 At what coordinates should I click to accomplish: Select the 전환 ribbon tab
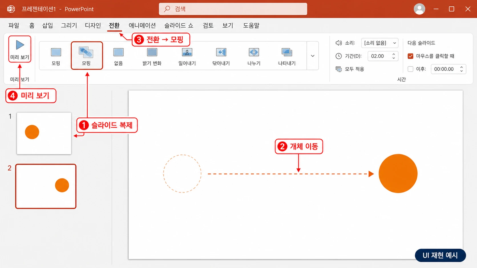pos(114,25)
